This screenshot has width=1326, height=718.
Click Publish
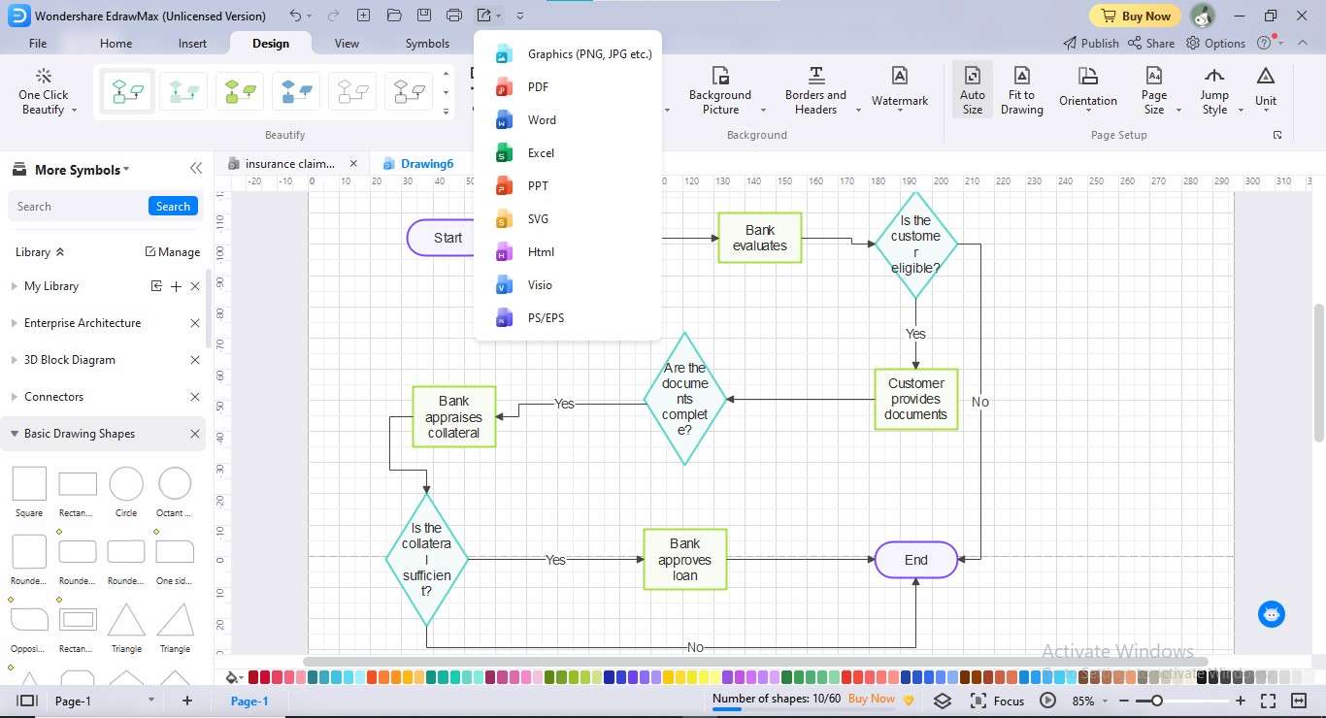pos(1091,44)
